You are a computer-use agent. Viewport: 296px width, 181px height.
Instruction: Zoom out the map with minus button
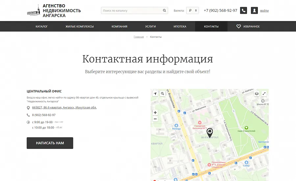point(155,119)
